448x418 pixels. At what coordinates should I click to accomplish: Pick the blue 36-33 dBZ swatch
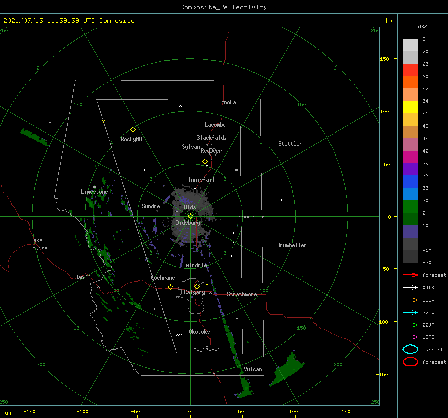pyautogui.click(x=410, y=182)
